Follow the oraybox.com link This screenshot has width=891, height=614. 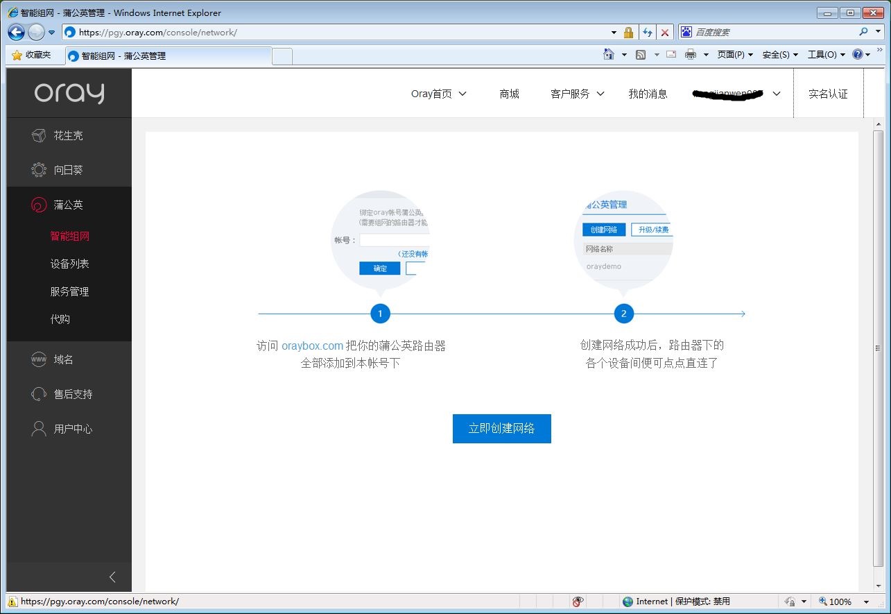(x=312, y=346)
